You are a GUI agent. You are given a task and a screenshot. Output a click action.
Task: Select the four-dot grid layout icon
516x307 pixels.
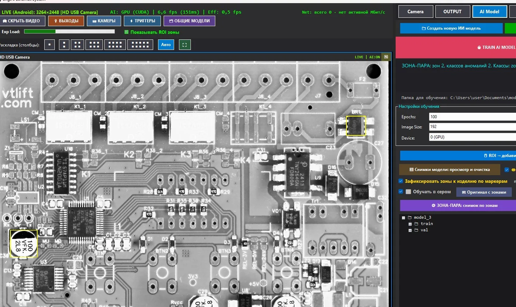tap(77, 45)
